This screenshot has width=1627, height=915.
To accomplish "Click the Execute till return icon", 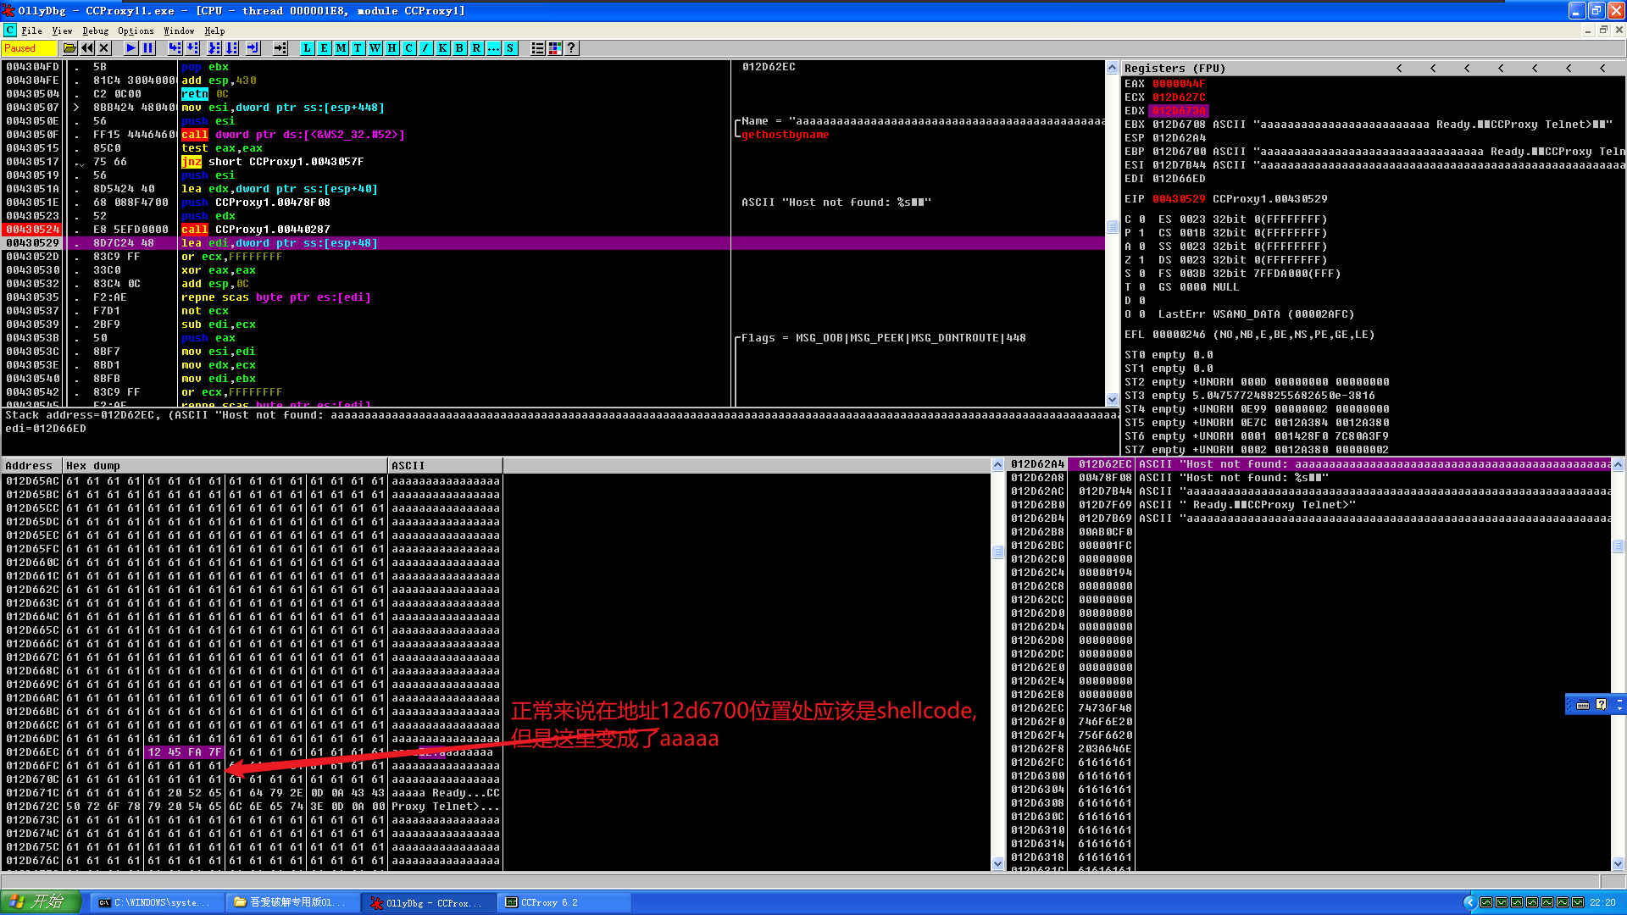I will (x=253, y=48).
